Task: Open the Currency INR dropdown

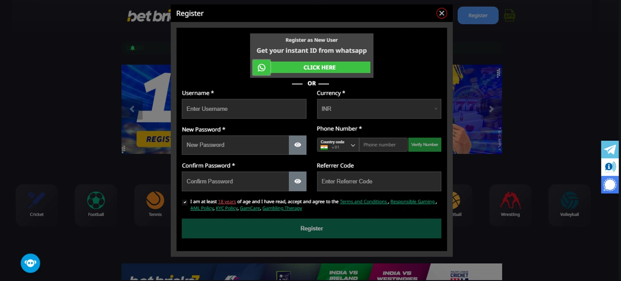Action: point(379,109)
